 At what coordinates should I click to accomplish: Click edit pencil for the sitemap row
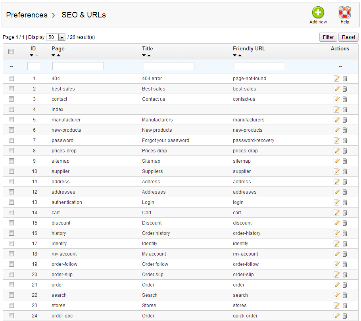click(337, 161)
